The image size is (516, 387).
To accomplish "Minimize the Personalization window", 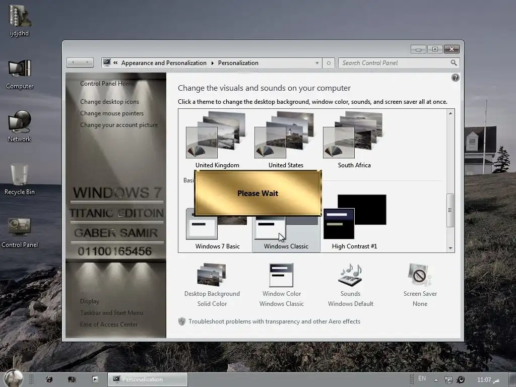I will click(x=418, y=49).
